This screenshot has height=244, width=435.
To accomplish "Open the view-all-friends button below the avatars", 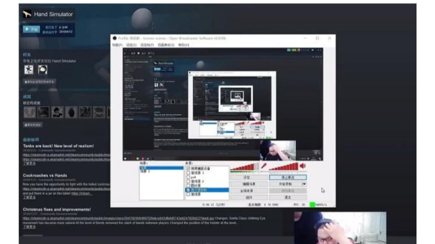I will coord(39,82).
